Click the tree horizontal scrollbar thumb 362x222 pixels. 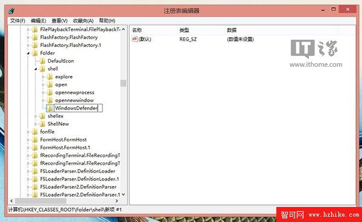coord(40,201)
